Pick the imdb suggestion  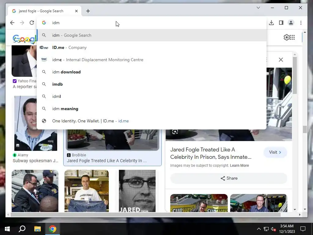tap(152, 84)
